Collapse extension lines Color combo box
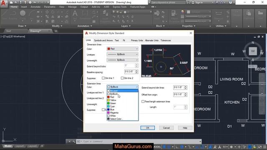 pyautogui.click(x=122, y=87)
